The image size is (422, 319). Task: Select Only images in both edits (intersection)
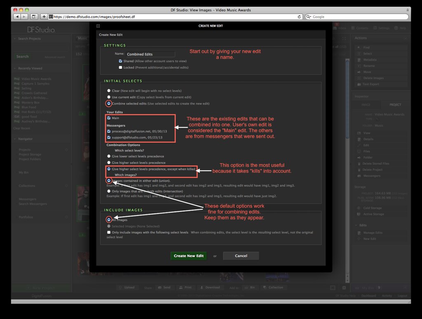pos(109,191)
